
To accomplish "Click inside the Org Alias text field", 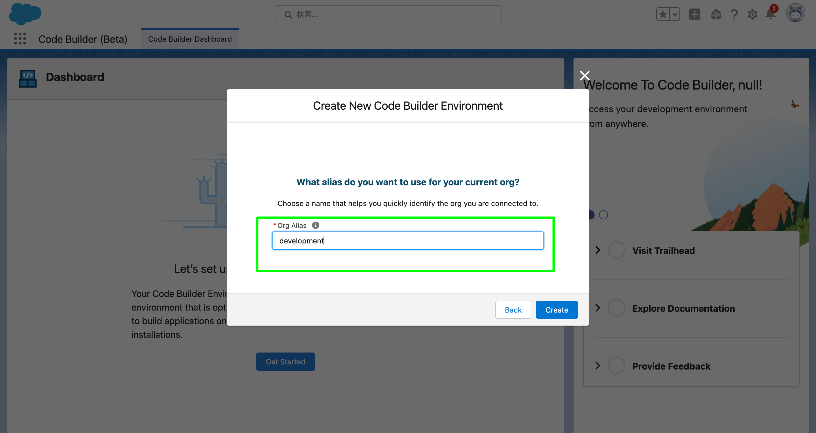I will 408,241.
